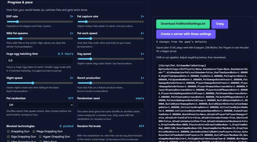
Task: Click the '0 picked' blocked technologies count
Action: 66,126
